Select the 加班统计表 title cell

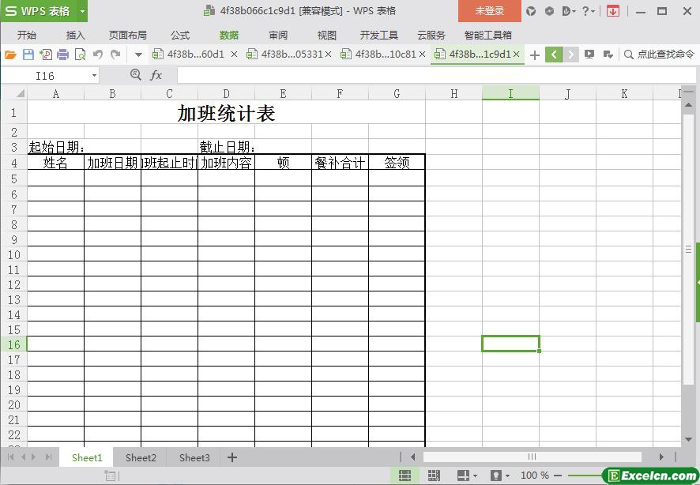(x=226, y=113)
